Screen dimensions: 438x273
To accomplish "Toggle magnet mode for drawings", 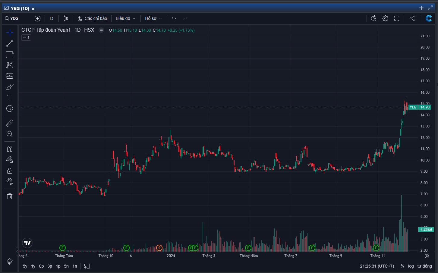I will click(x=10, y=149).
